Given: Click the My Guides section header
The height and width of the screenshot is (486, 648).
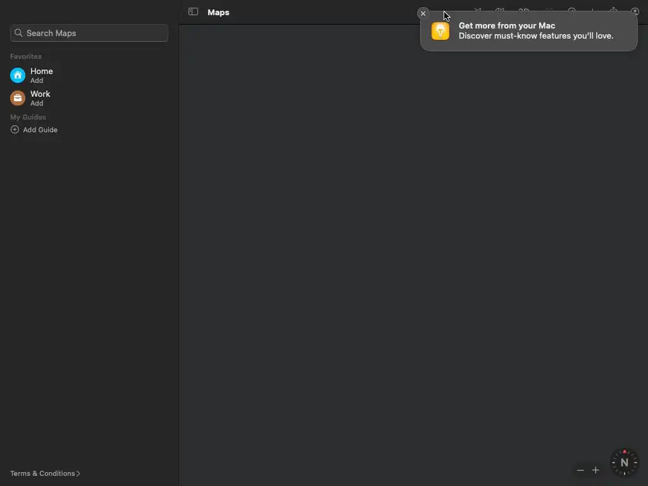Looking at the screenshot, I should (28, 117).
